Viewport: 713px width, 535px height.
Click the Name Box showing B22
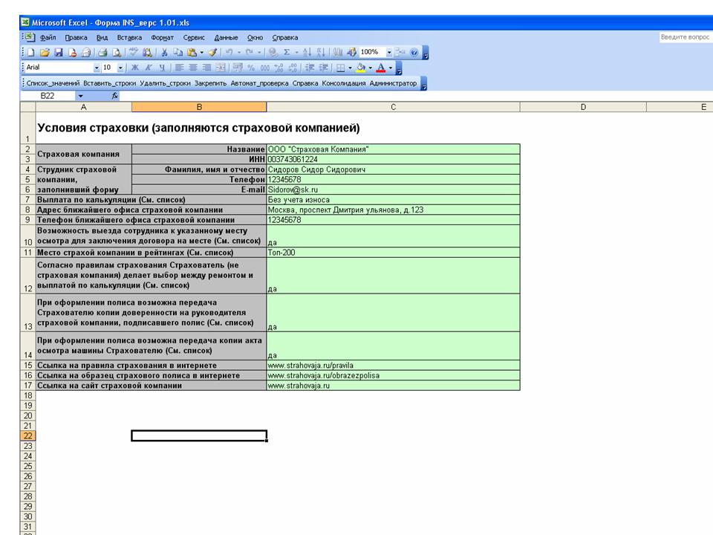coord(48,96)
